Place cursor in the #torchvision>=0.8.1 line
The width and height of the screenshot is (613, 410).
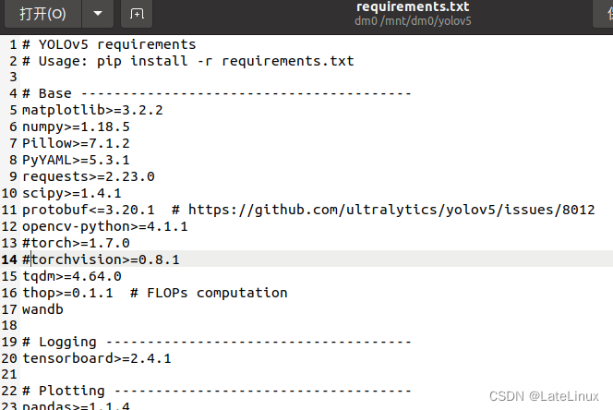[x=101, y=259]
